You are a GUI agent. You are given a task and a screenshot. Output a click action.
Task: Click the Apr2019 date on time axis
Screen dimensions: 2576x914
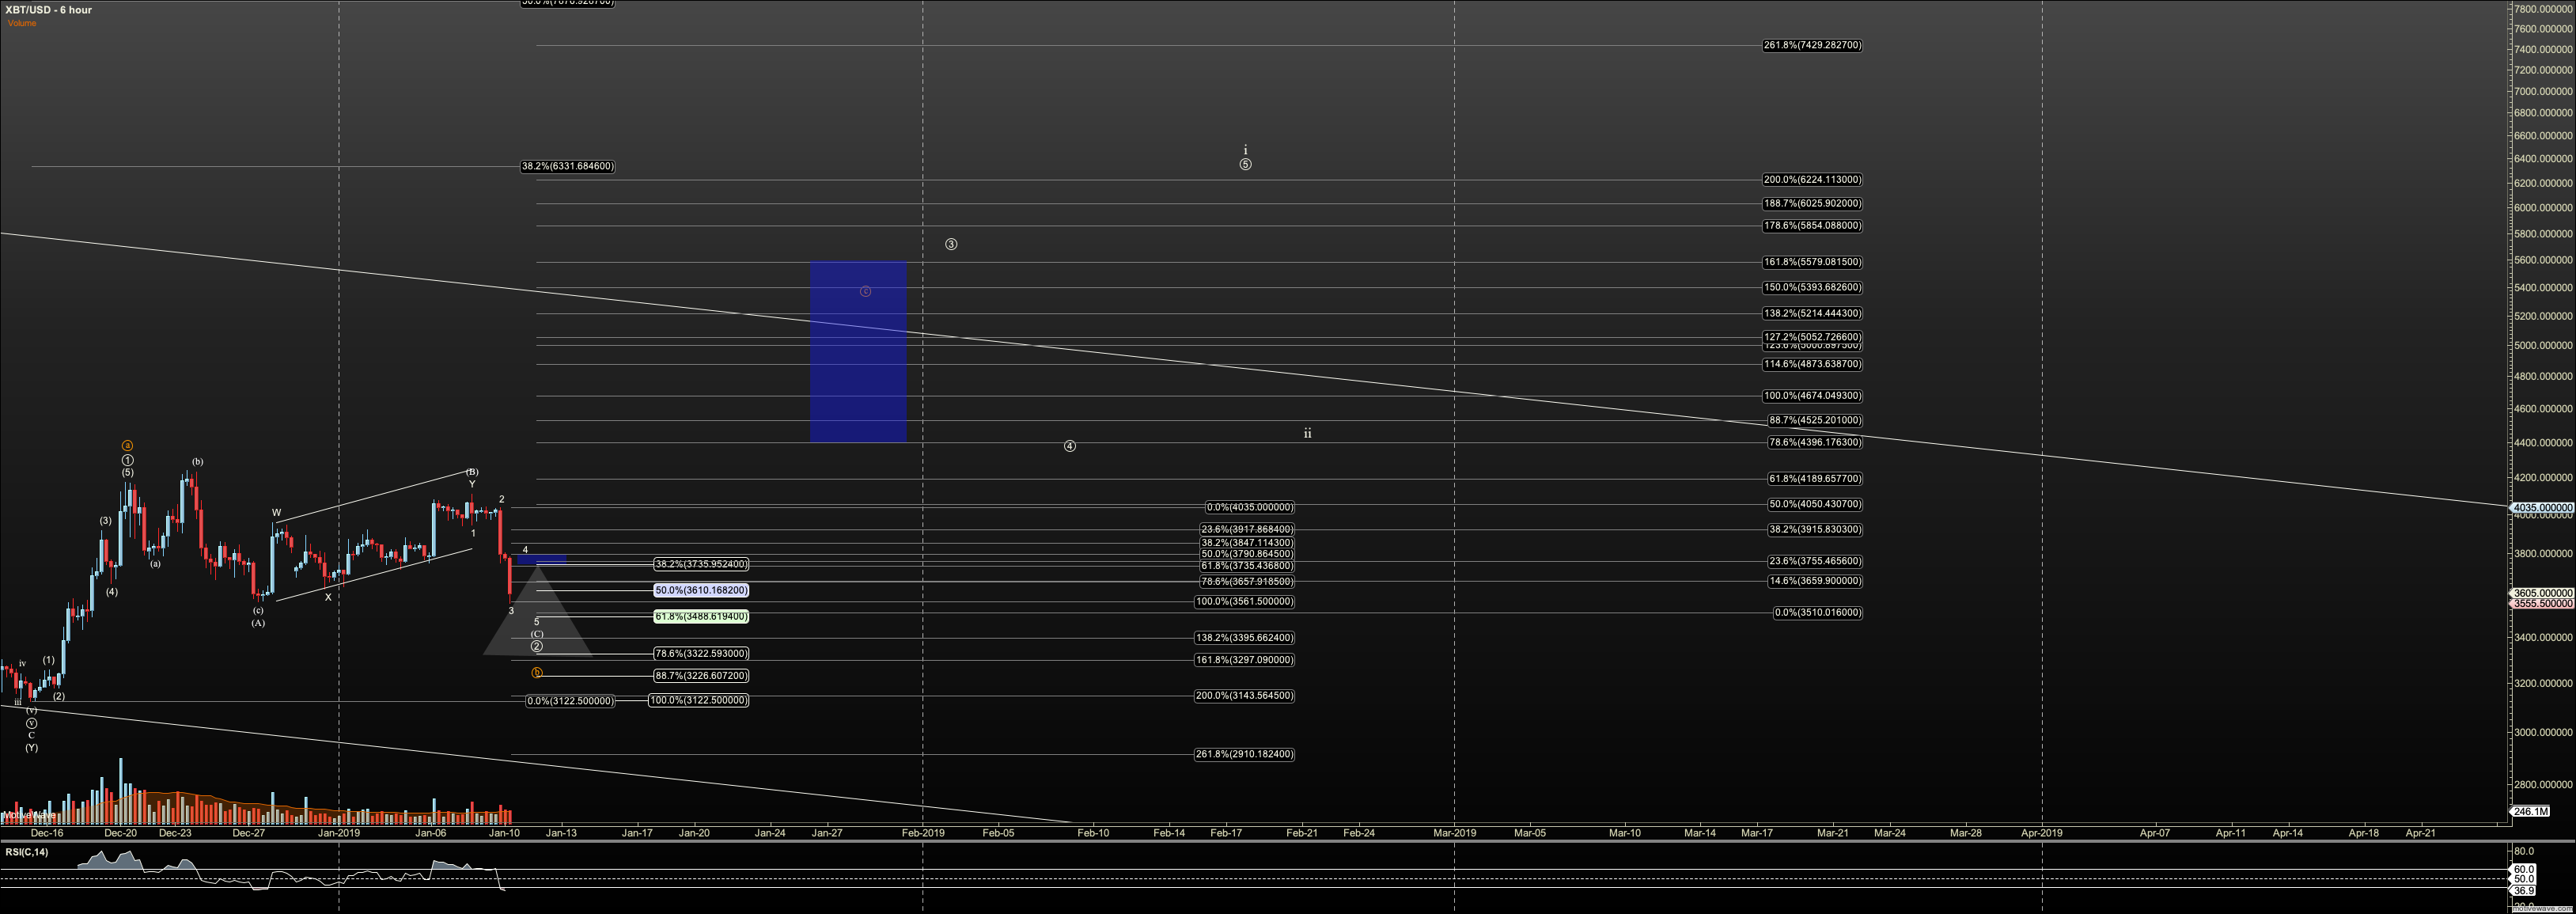(2041, 833)
